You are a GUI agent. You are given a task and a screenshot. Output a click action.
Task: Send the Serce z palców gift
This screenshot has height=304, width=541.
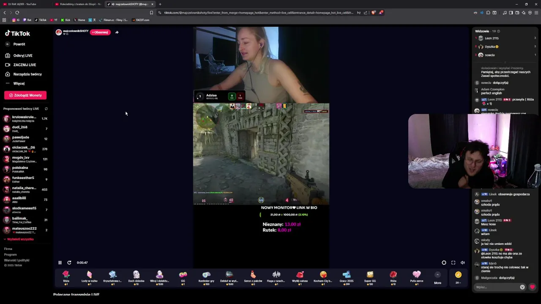coord(253,278)
